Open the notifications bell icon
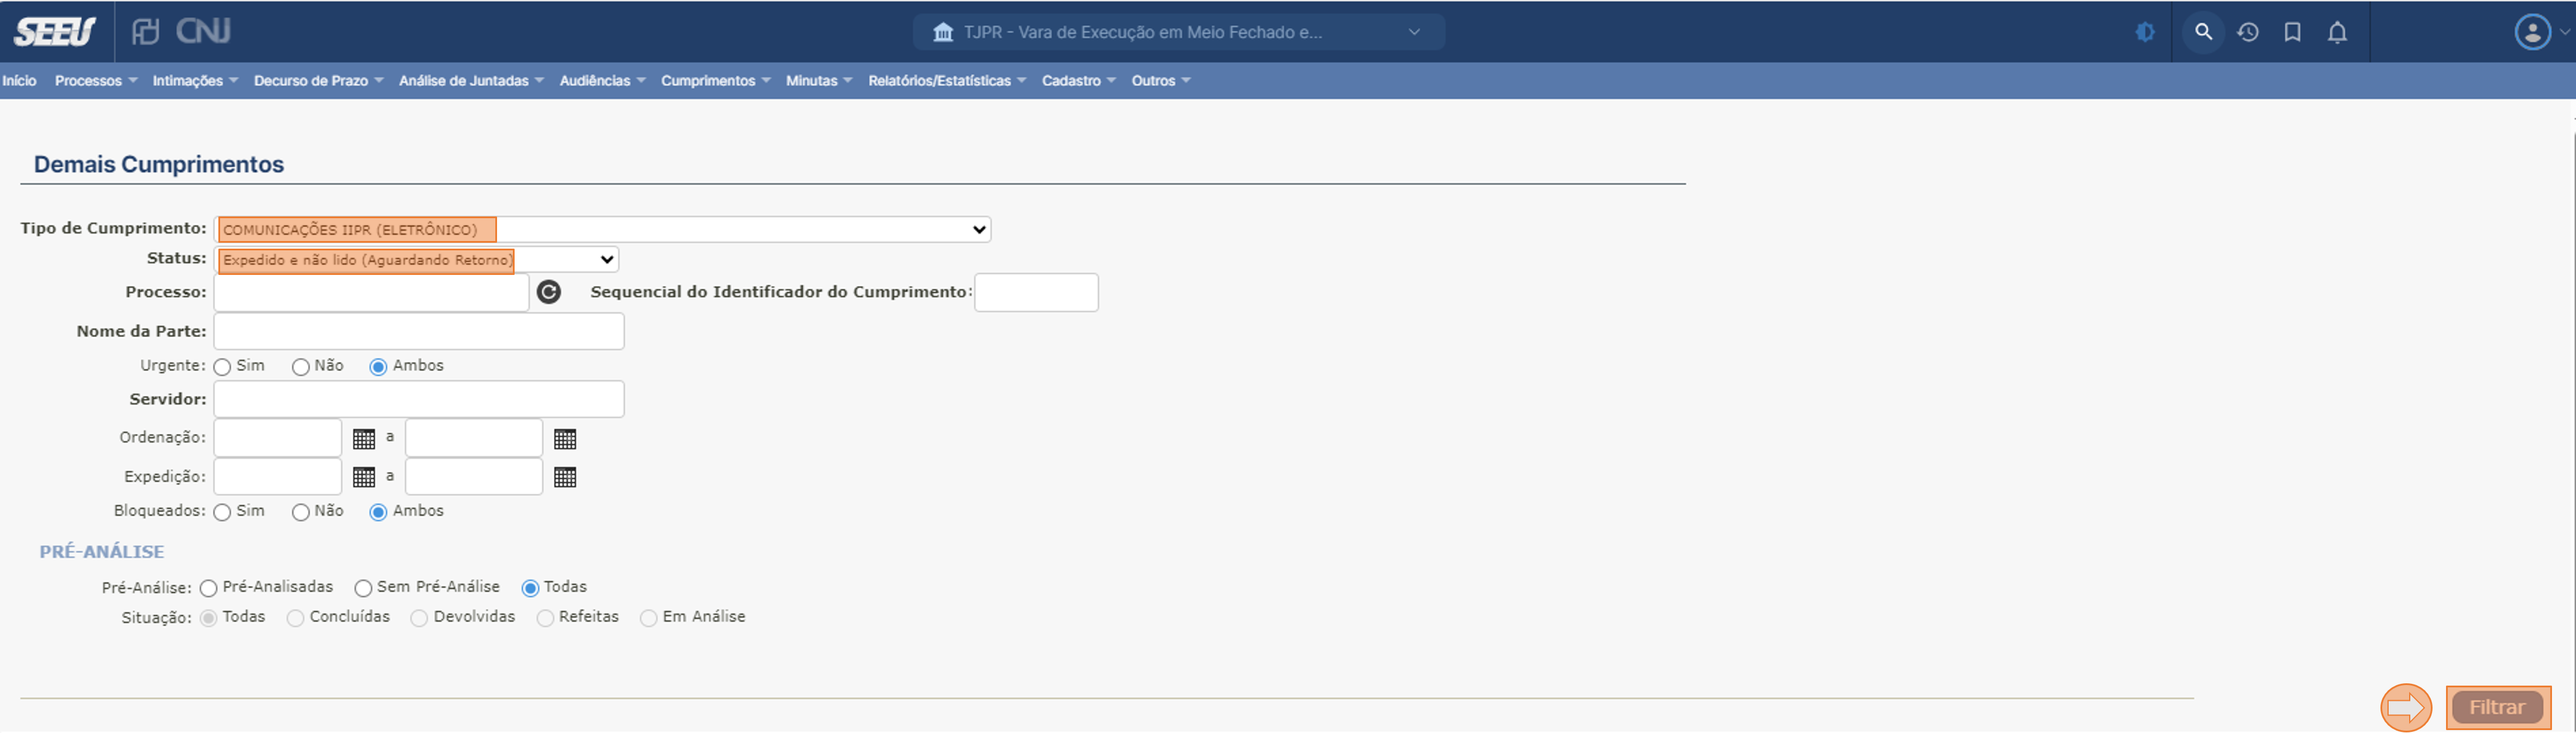This screenshot has height=733, width=2576. tap(2337, 32)
